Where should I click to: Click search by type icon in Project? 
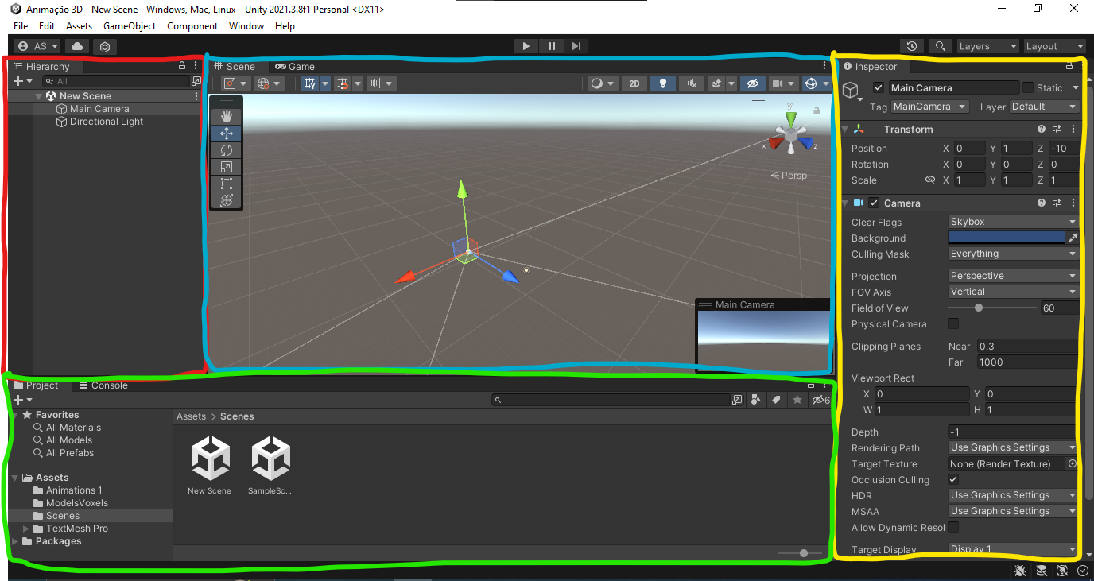pyautogui.click(x=756, y=400)
